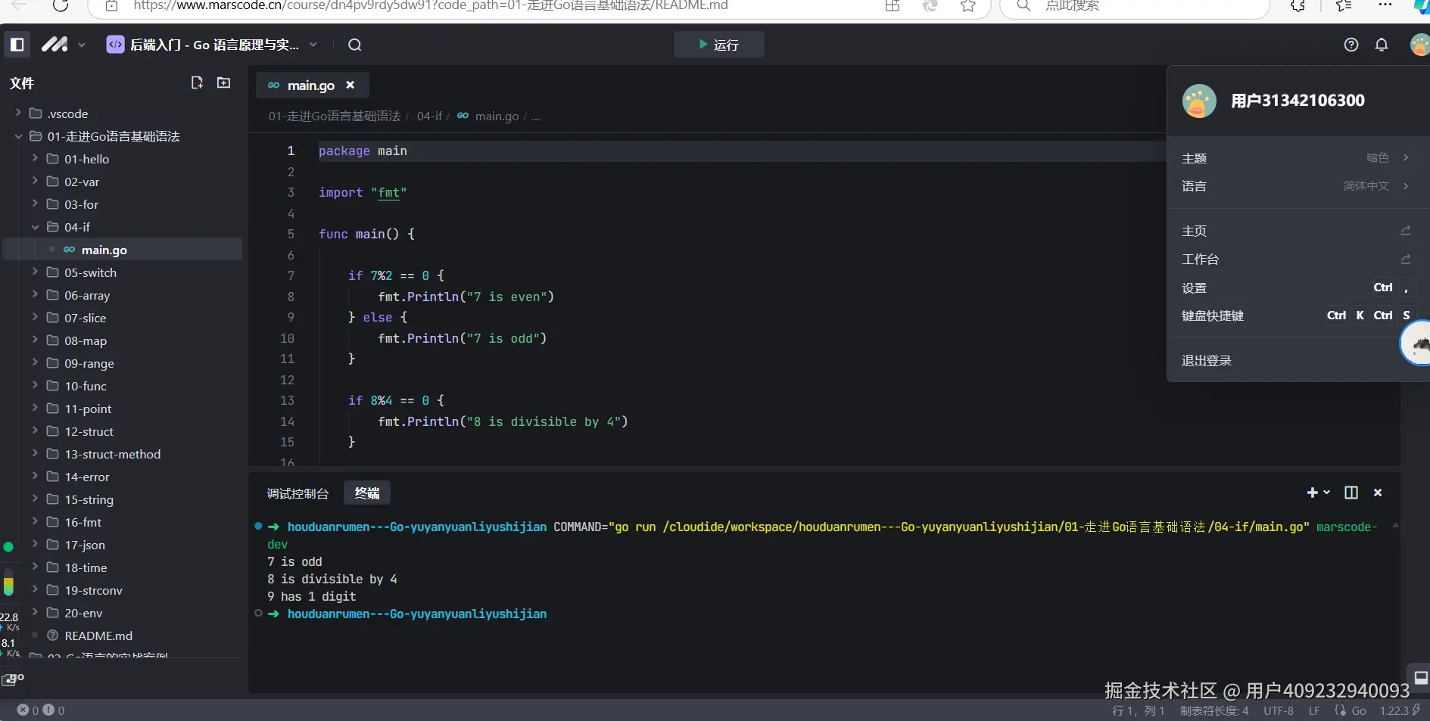
Task: Open README.md in file tree
Action: click(98, 636)
